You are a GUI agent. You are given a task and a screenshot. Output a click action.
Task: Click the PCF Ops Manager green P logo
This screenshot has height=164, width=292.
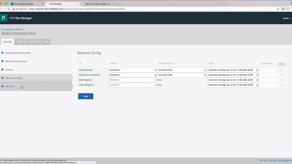point(4,18)
